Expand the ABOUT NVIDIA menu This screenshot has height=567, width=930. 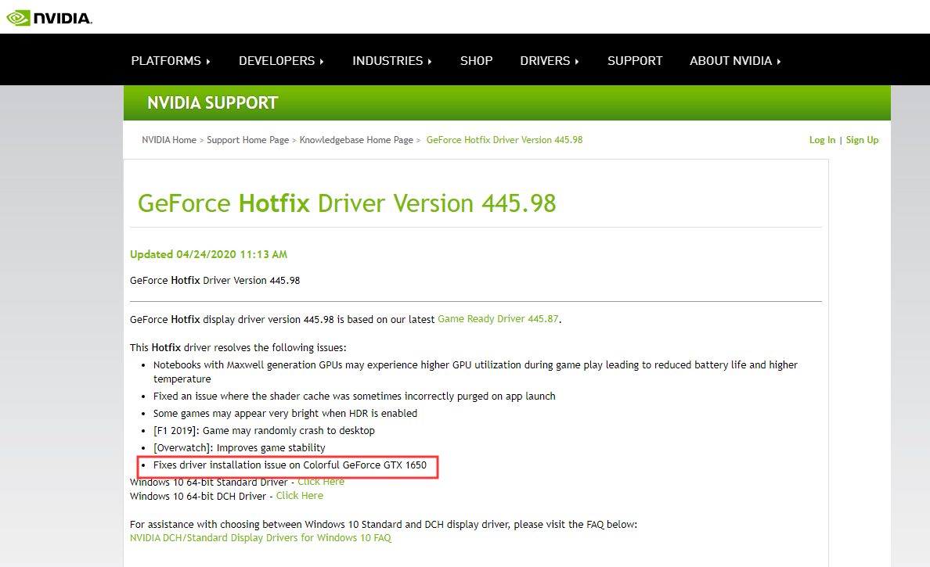tap(735, 61)
